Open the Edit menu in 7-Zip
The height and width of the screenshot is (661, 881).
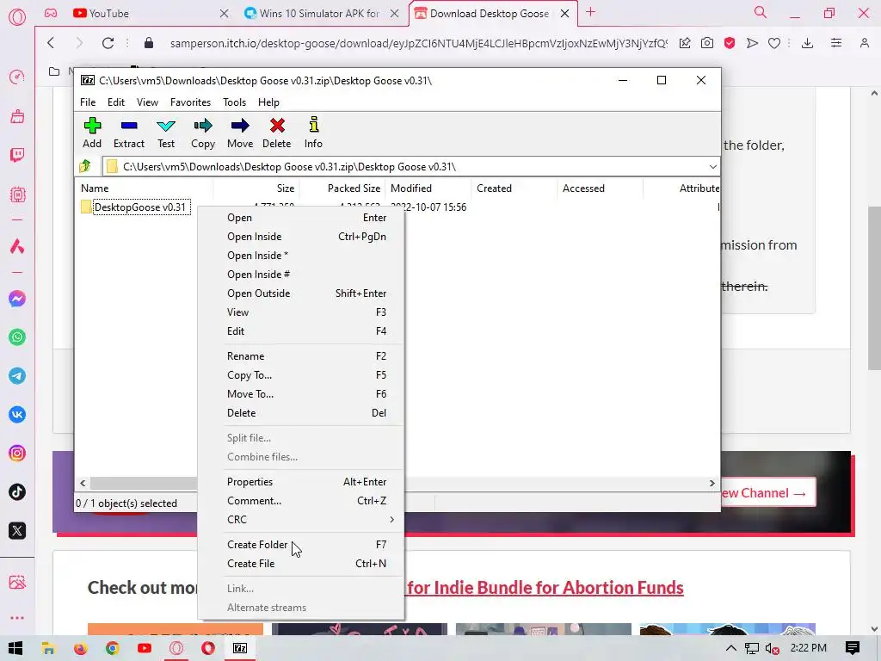(x=116, y=102)
